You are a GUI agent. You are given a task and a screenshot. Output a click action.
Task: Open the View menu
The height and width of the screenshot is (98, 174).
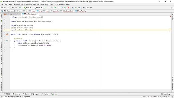(10, 4)
